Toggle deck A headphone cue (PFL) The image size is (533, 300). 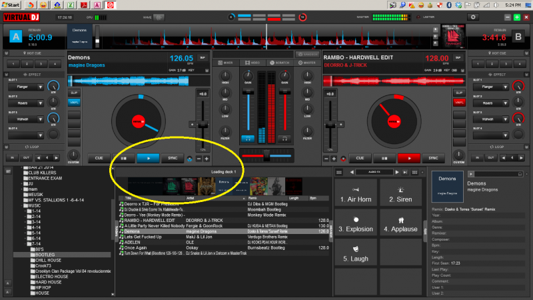point(248,139)
